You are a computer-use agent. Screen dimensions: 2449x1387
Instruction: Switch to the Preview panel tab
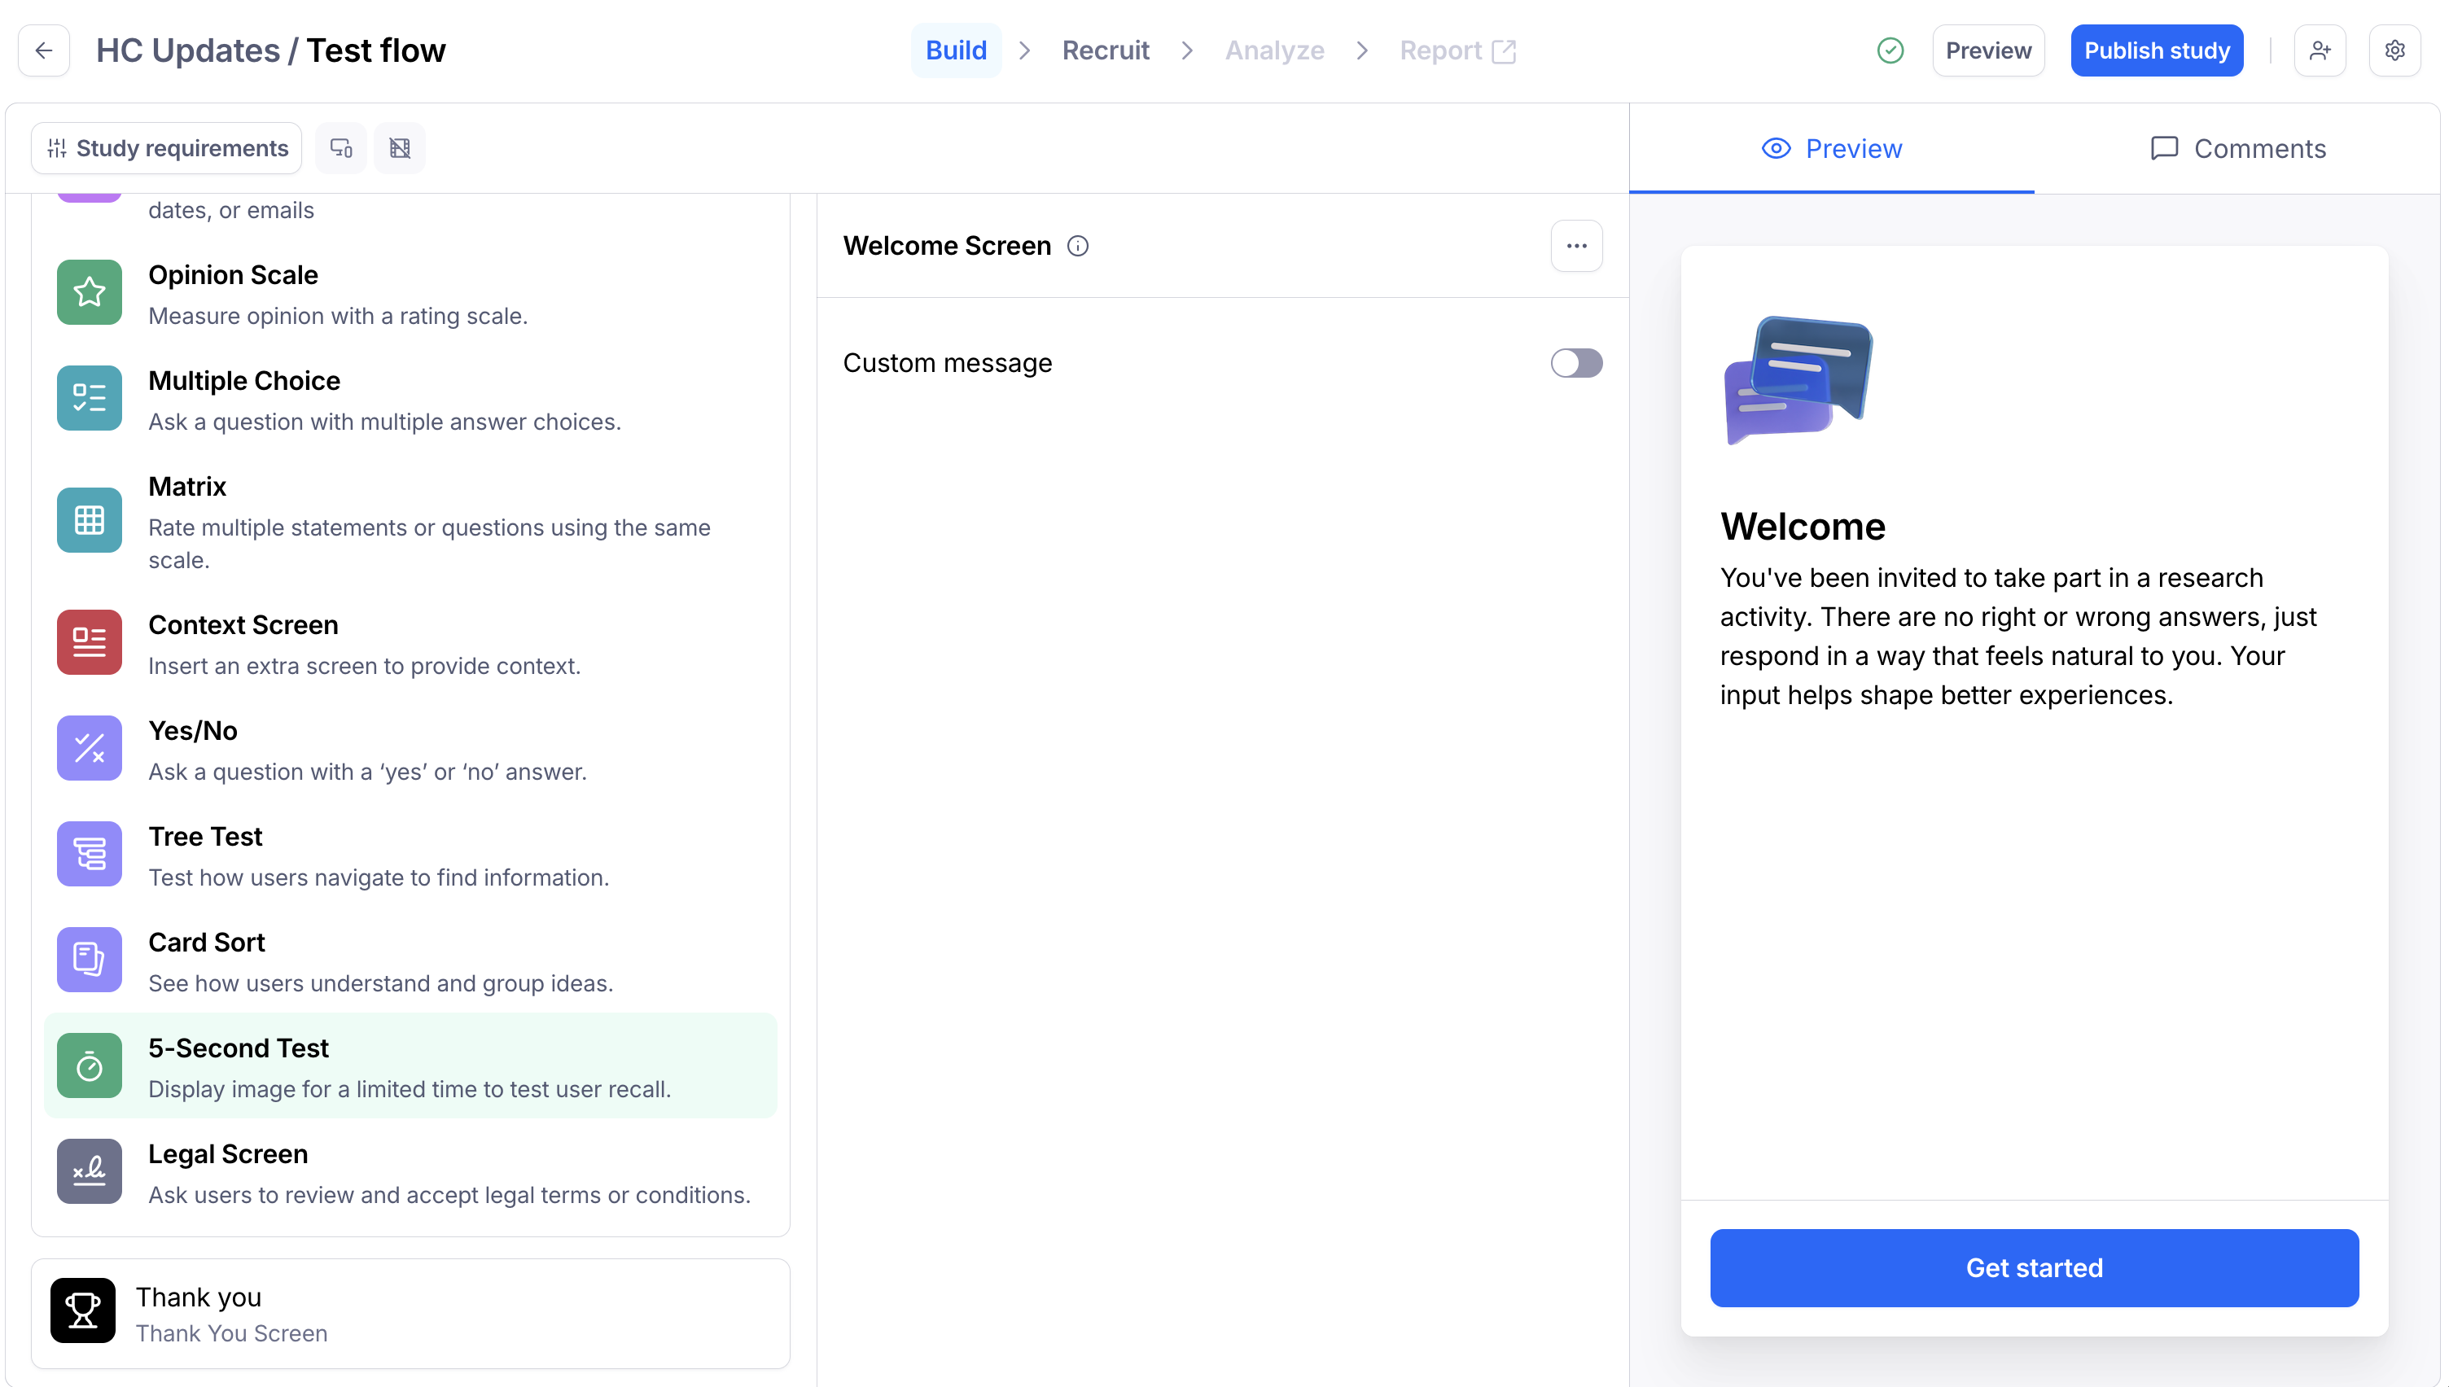click(x=1832, y=149)
